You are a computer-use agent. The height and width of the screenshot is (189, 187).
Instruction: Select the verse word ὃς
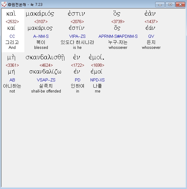coord(117,14)
